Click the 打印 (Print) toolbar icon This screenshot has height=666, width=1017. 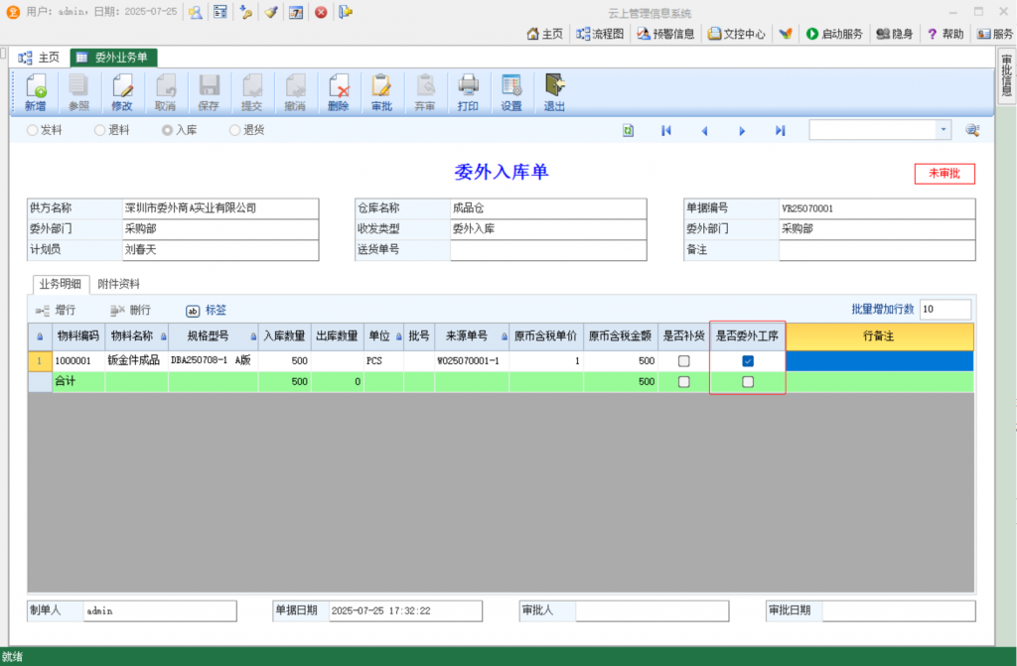tap(468, 92)
